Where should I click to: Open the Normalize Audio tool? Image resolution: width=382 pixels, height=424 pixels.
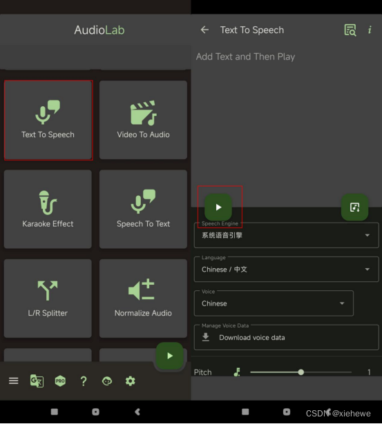pos(143,299)
